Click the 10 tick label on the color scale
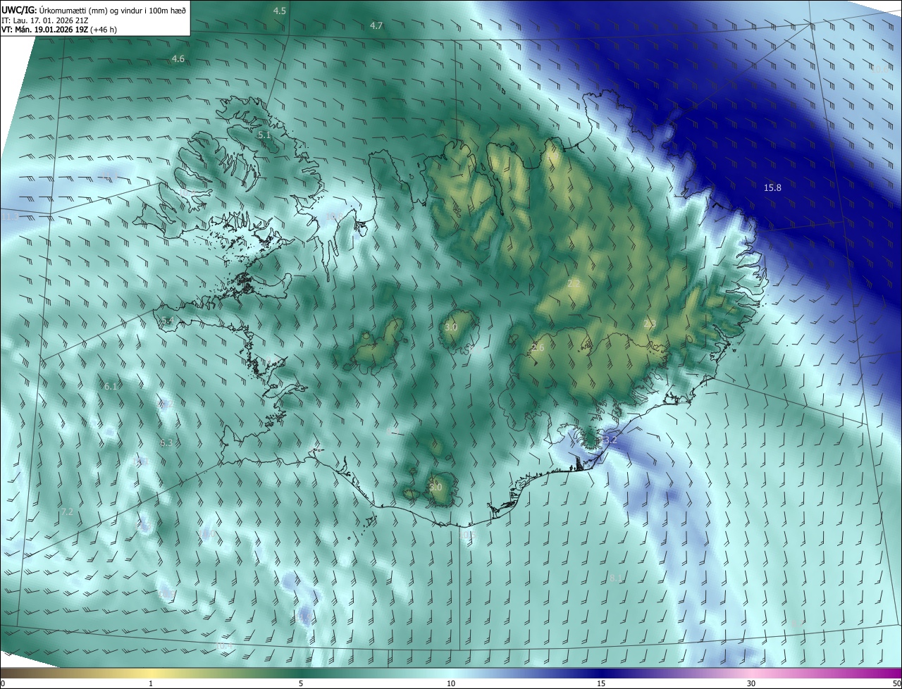 point(451,684)
